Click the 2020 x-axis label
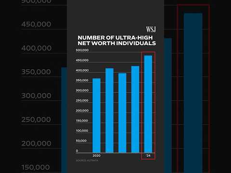The width and height of the screenshot is (231, 173). pos(96,156)
